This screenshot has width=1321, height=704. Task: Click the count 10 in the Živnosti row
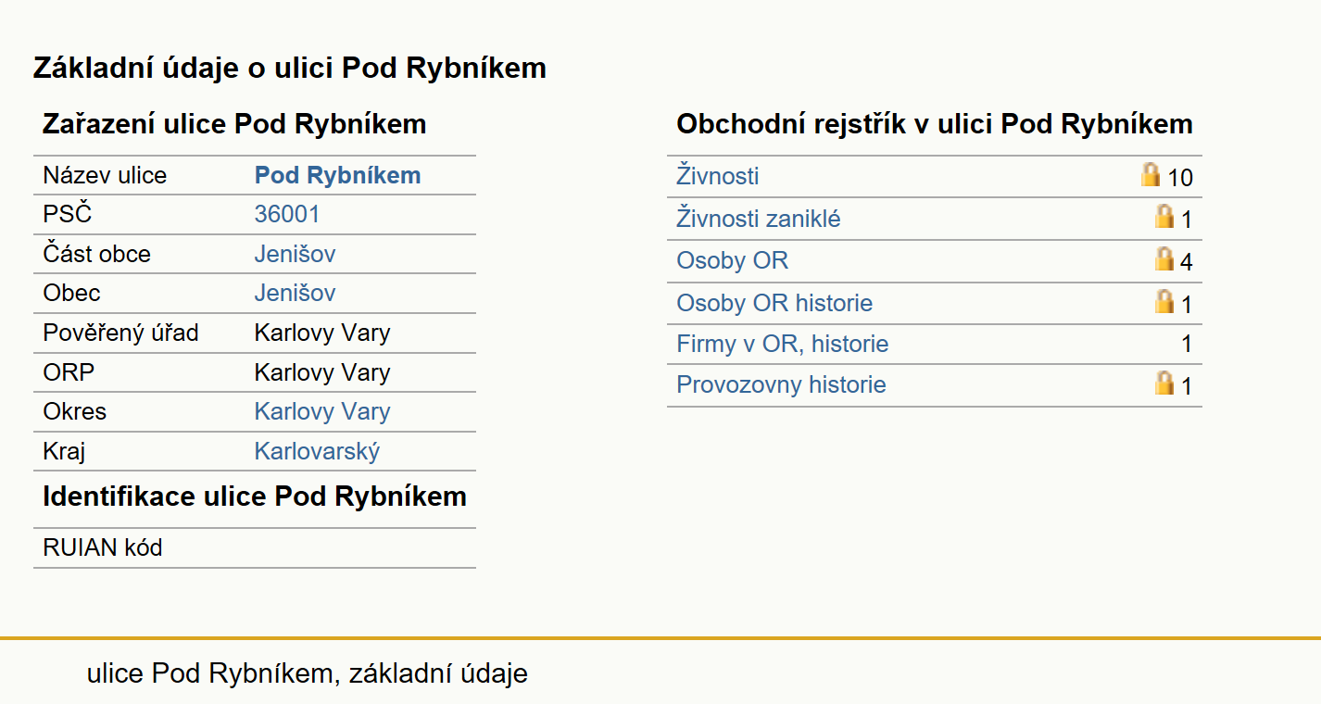click(x=1180, y=177)
